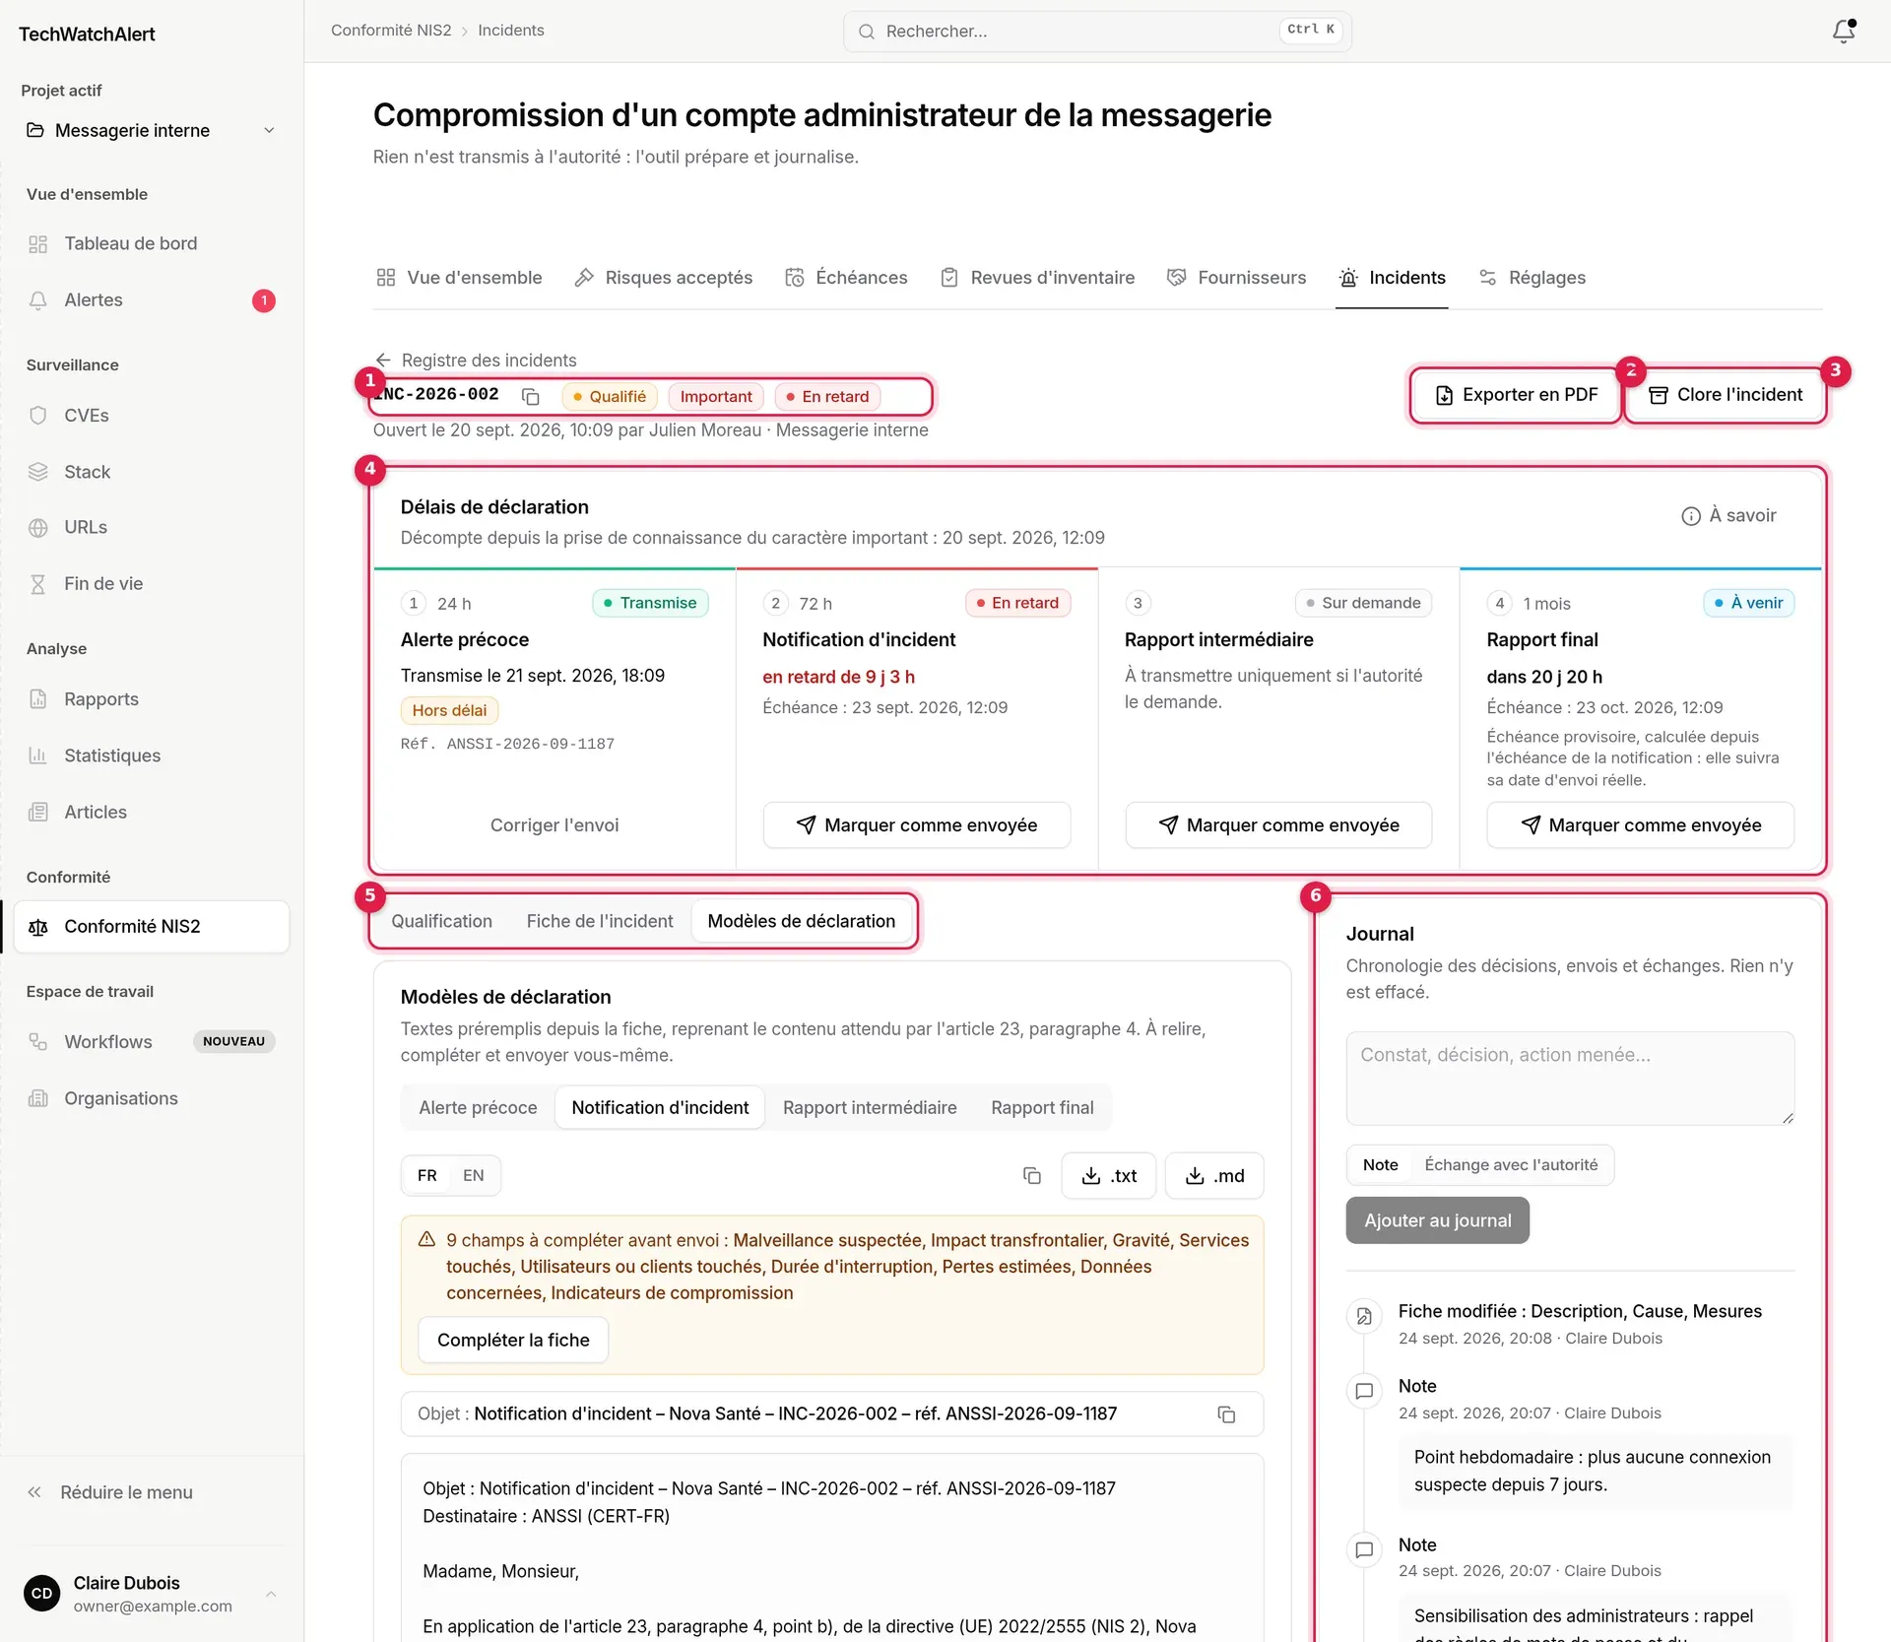Screen dimensions: 1891x1642
Task: Select FR template language
Action: click(426, 1175)
